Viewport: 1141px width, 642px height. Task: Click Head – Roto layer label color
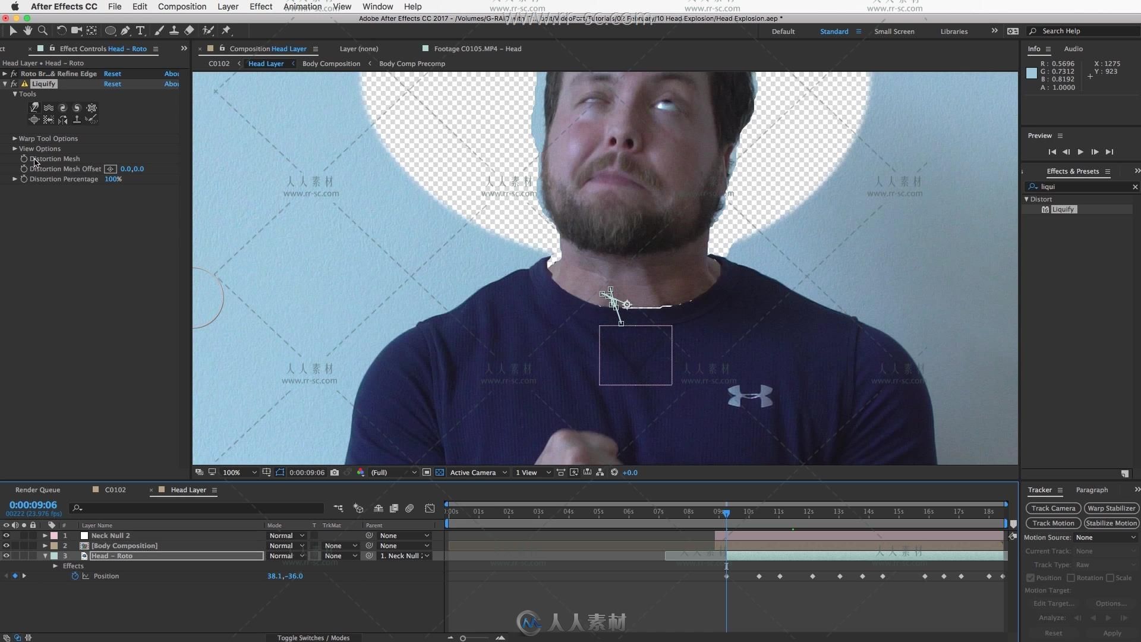pos(54,556)
